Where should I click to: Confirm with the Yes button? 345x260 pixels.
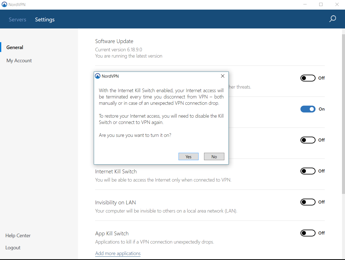click(188, 157)
